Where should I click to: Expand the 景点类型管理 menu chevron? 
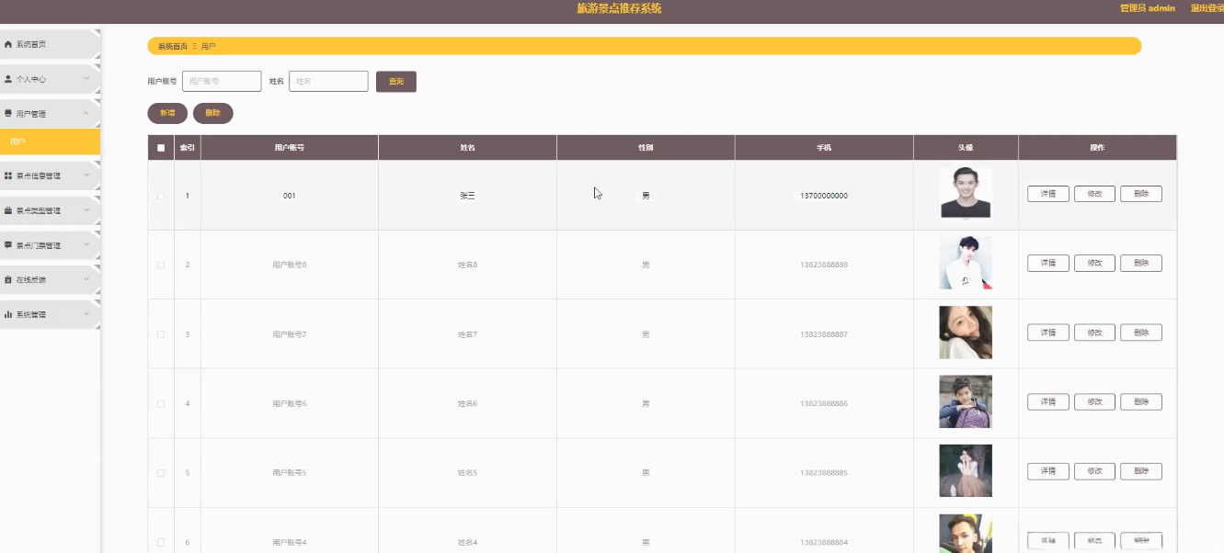(x=86, y=210)
